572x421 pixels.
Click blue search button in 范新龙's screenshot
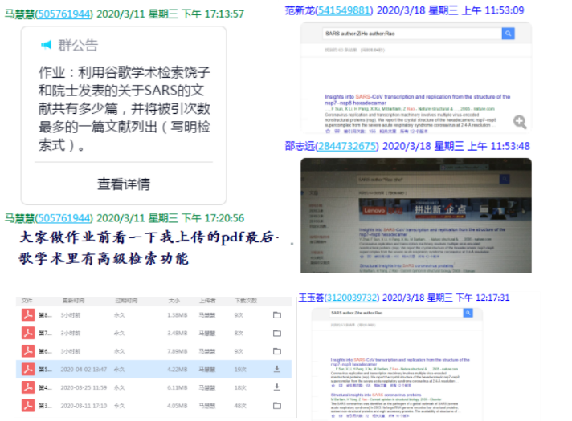(508, 34)
